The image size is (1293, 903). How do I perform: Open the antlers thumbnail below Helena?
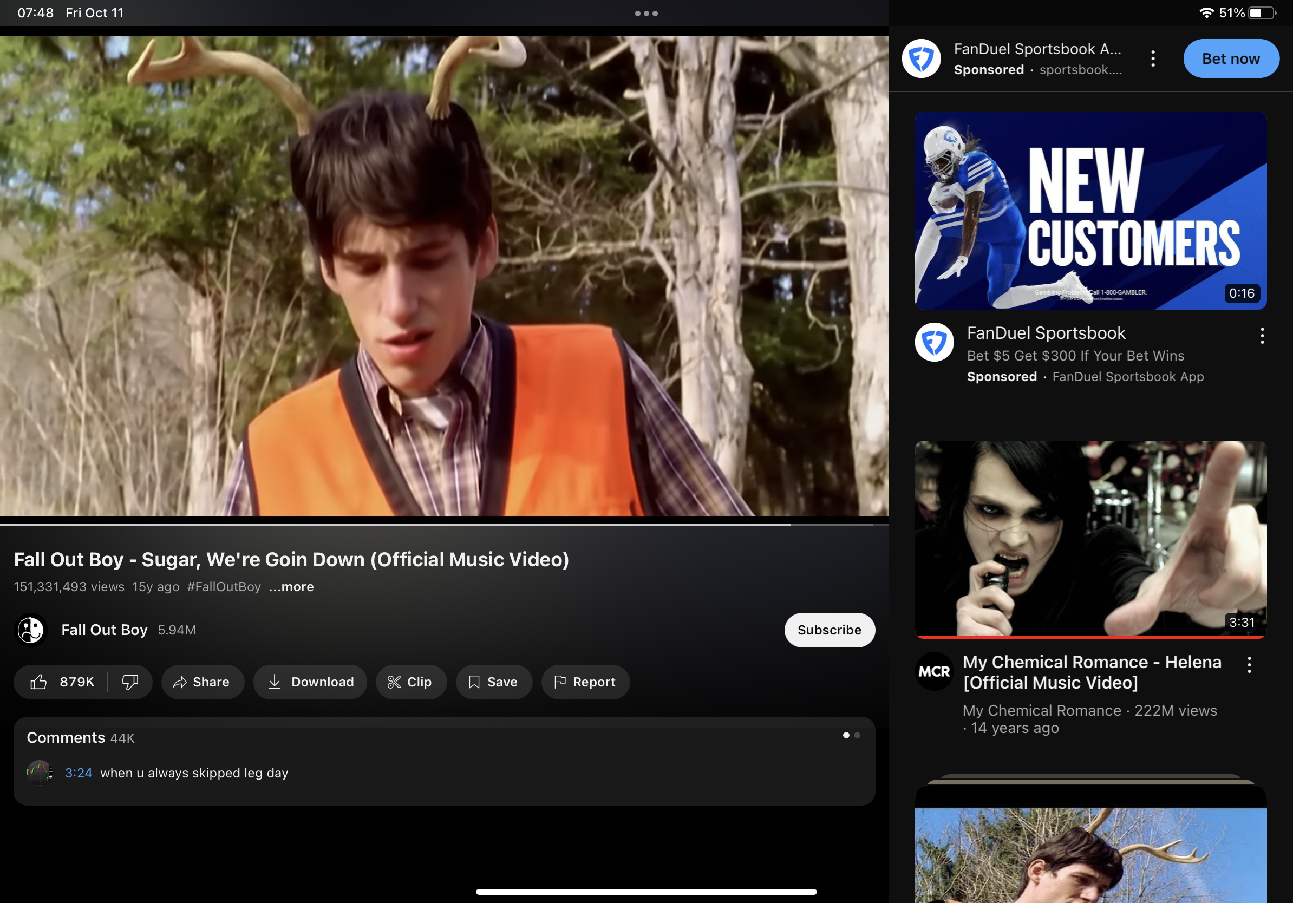click(x=1091, y=845)
